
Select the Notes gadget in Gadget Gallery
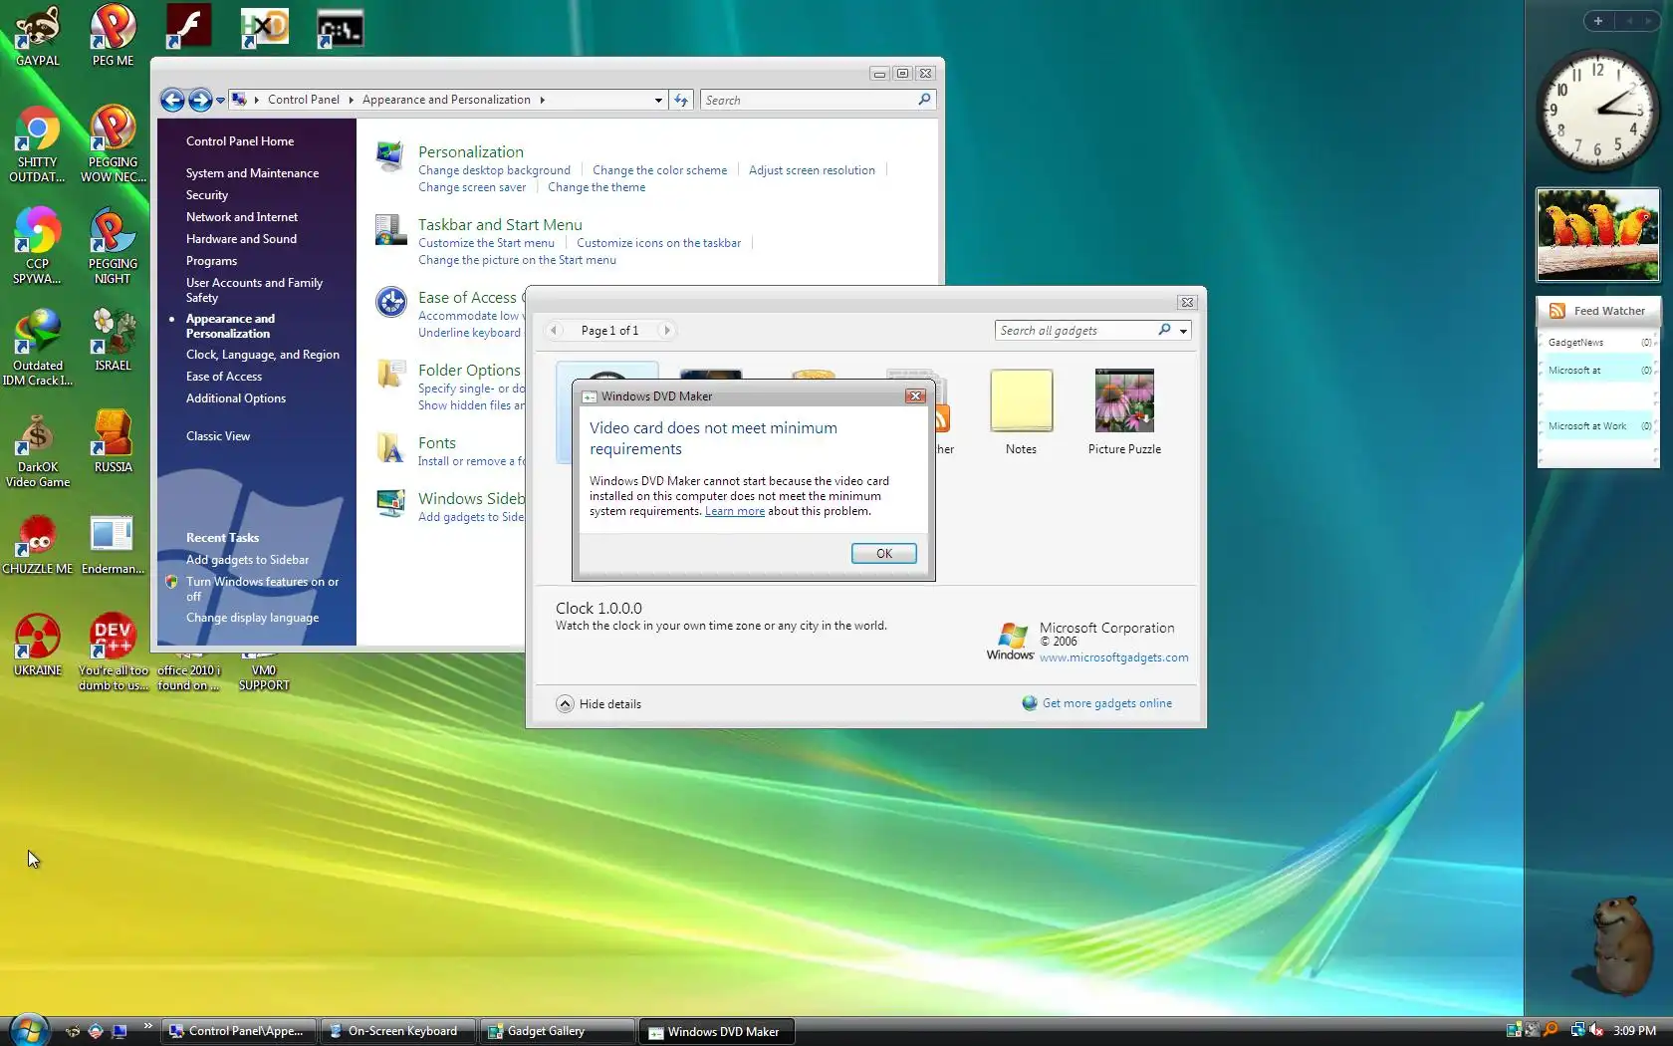click(x=1021, y=412)
